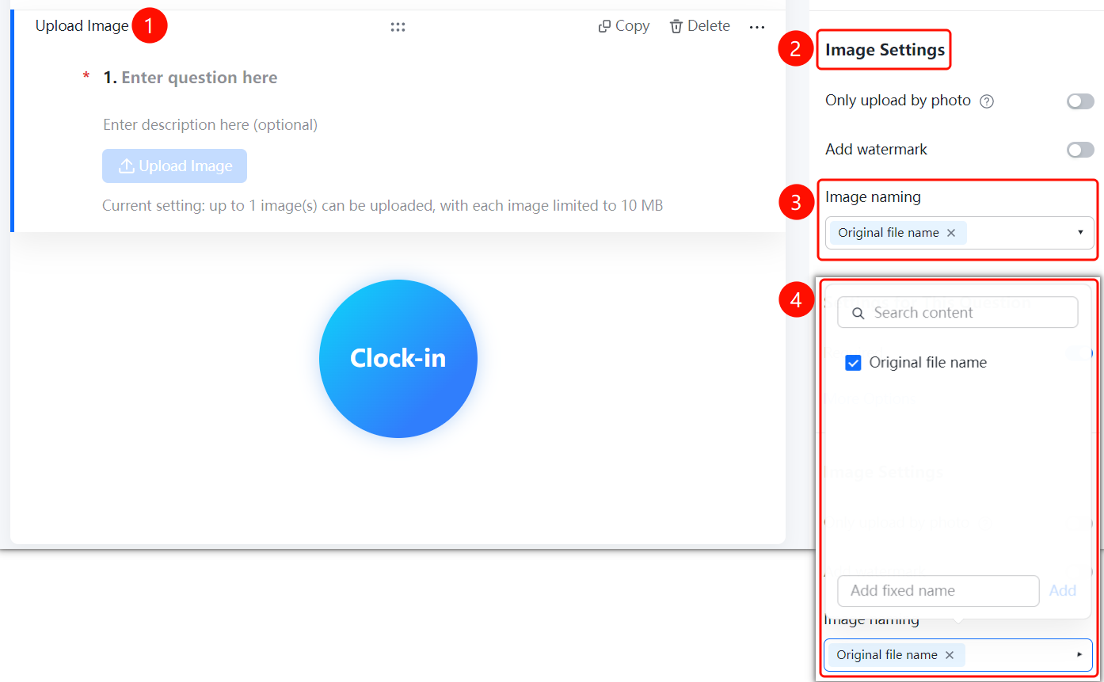Viewport: 1104px width, 682px height.
Task: Click the Upload Image label at the card top
Action: click(82, 26)
